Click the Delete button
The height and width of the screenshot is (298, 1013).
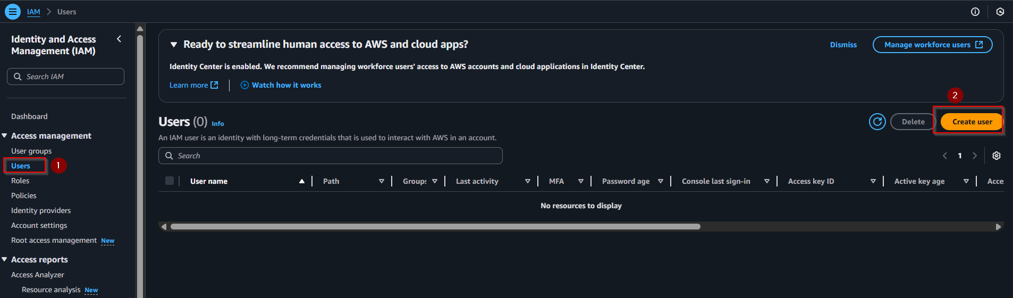[913, 122]
